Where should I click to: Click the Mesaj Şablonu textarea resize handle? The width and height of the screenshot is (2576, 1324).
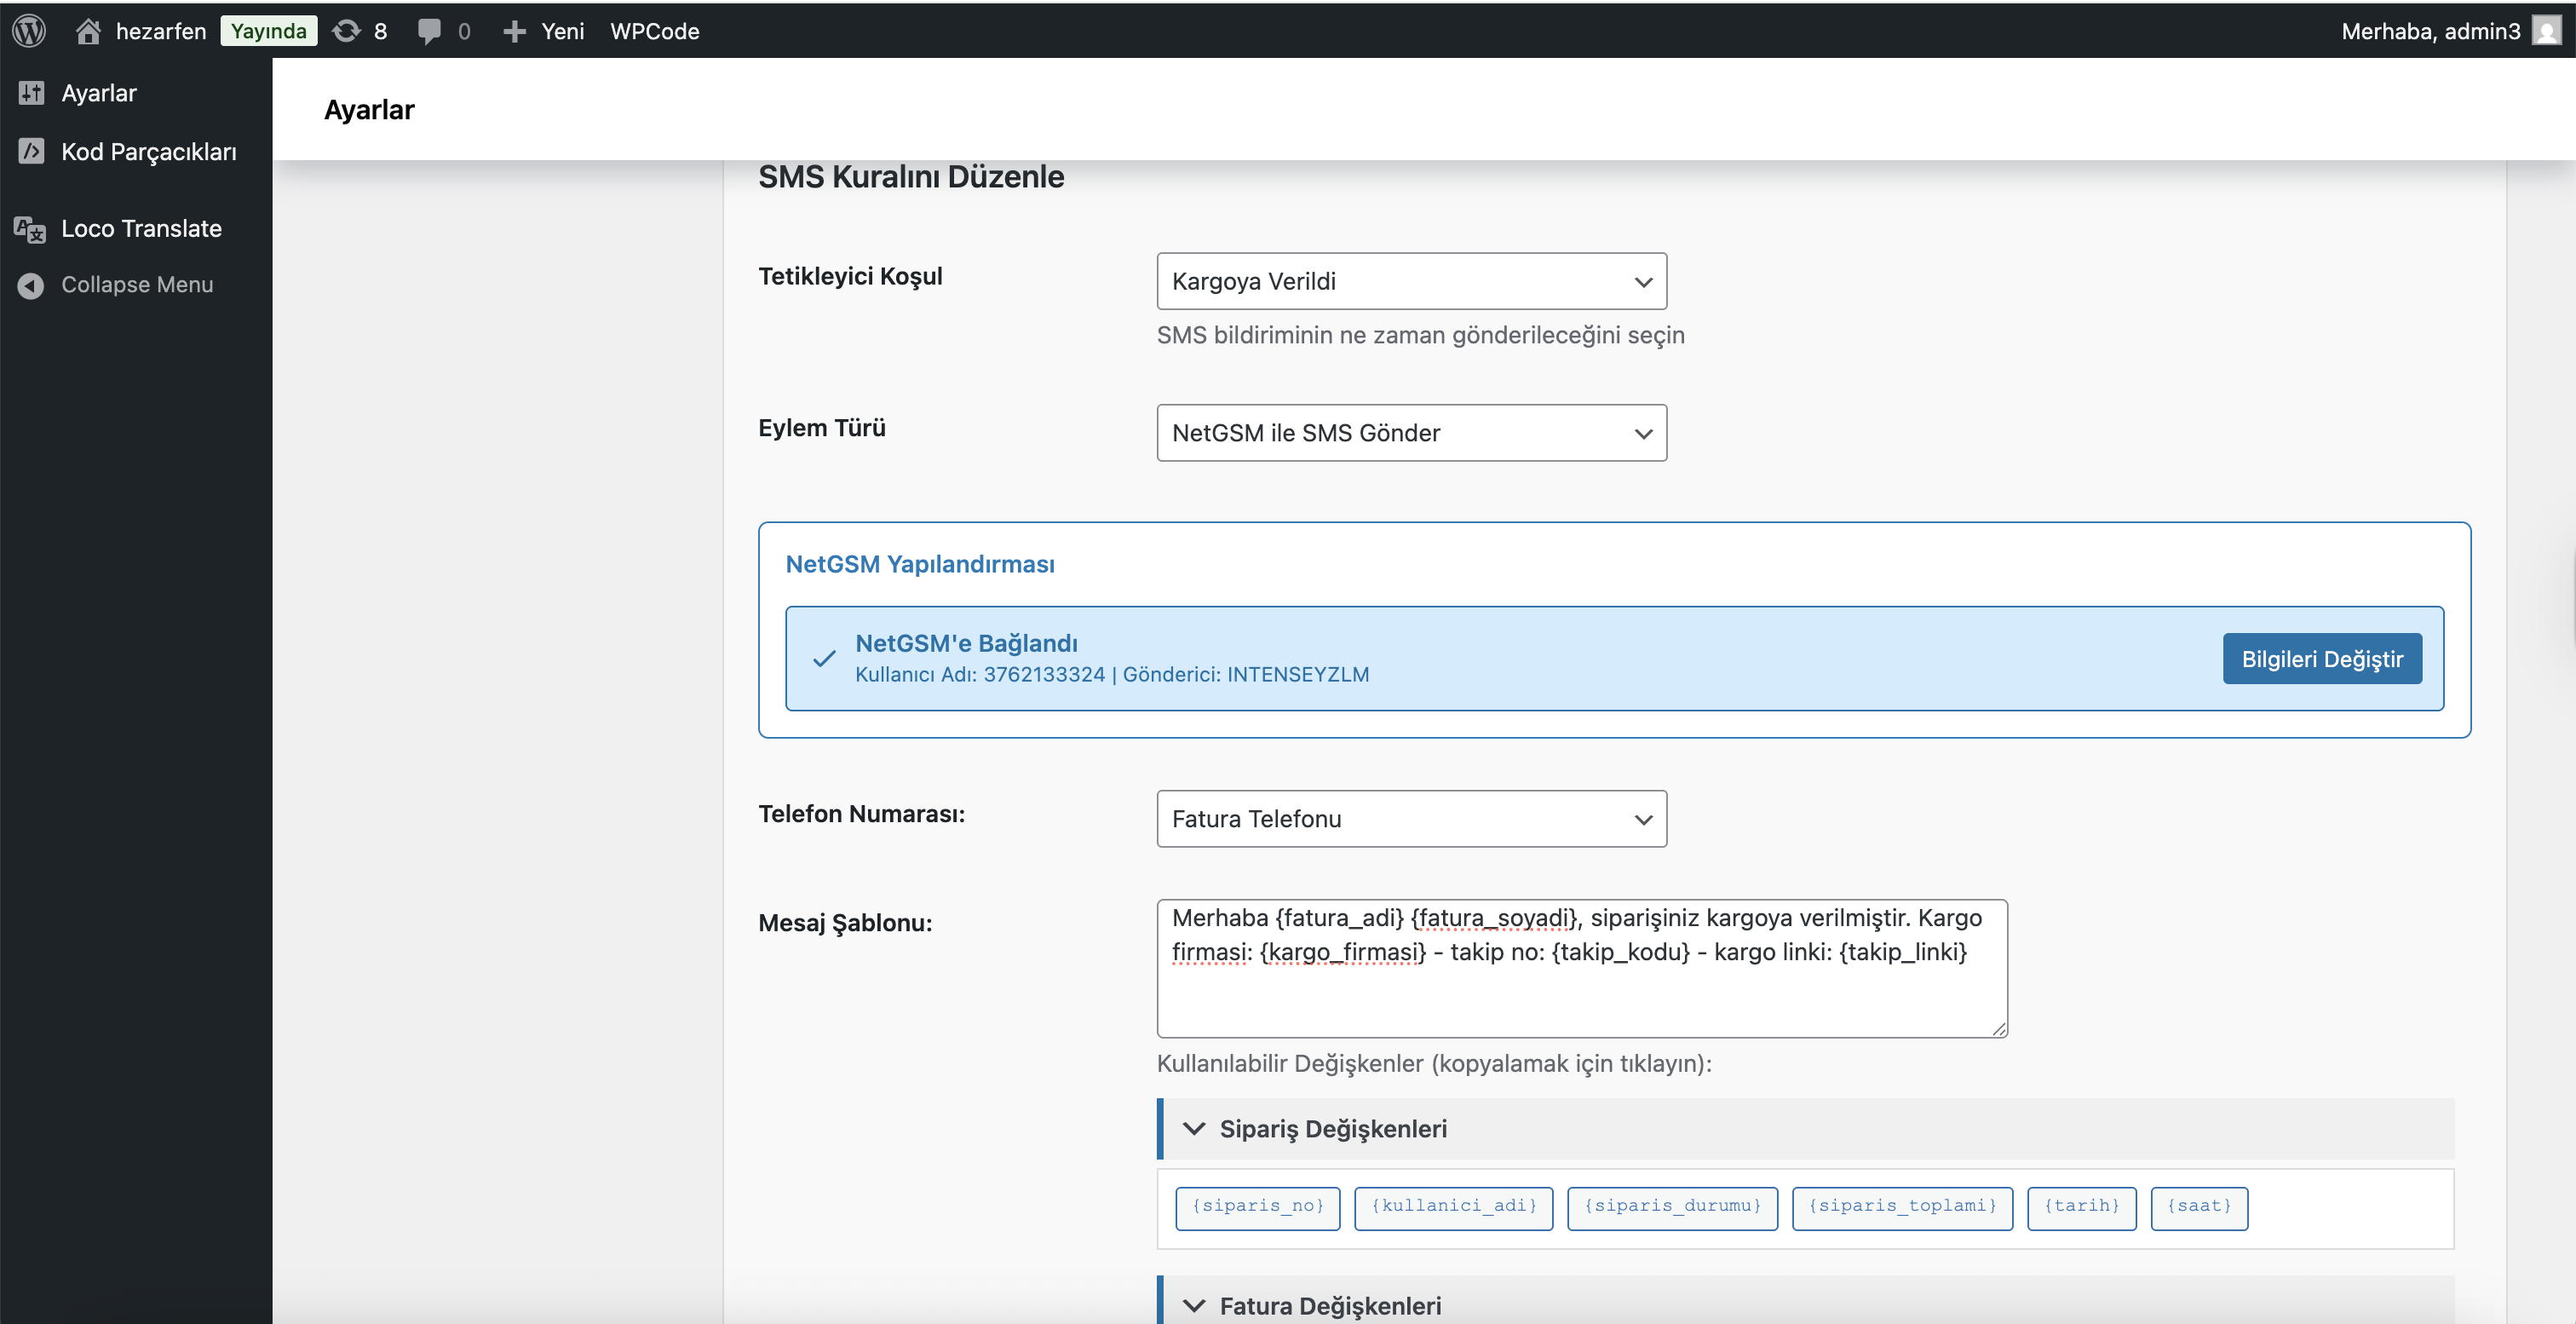point(1998,1028)
